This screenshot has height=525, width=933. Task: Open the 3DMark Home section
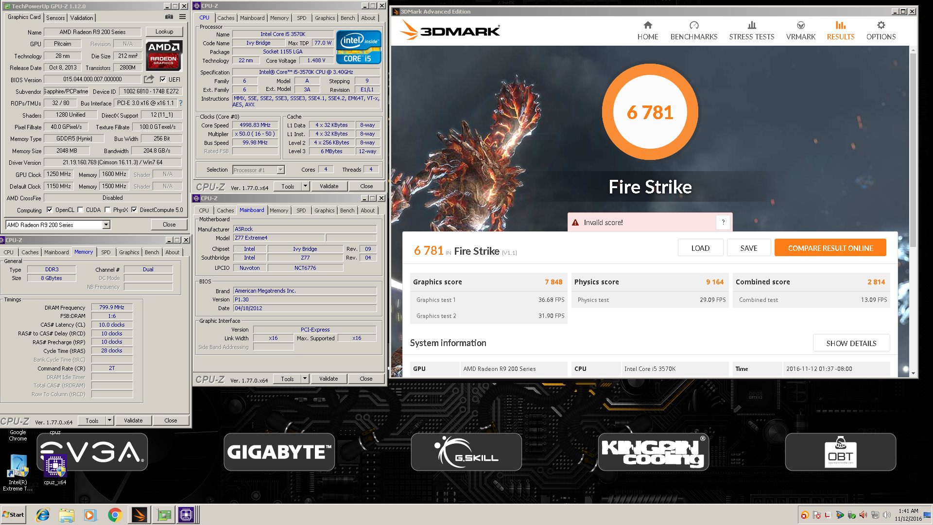[648, 31]
